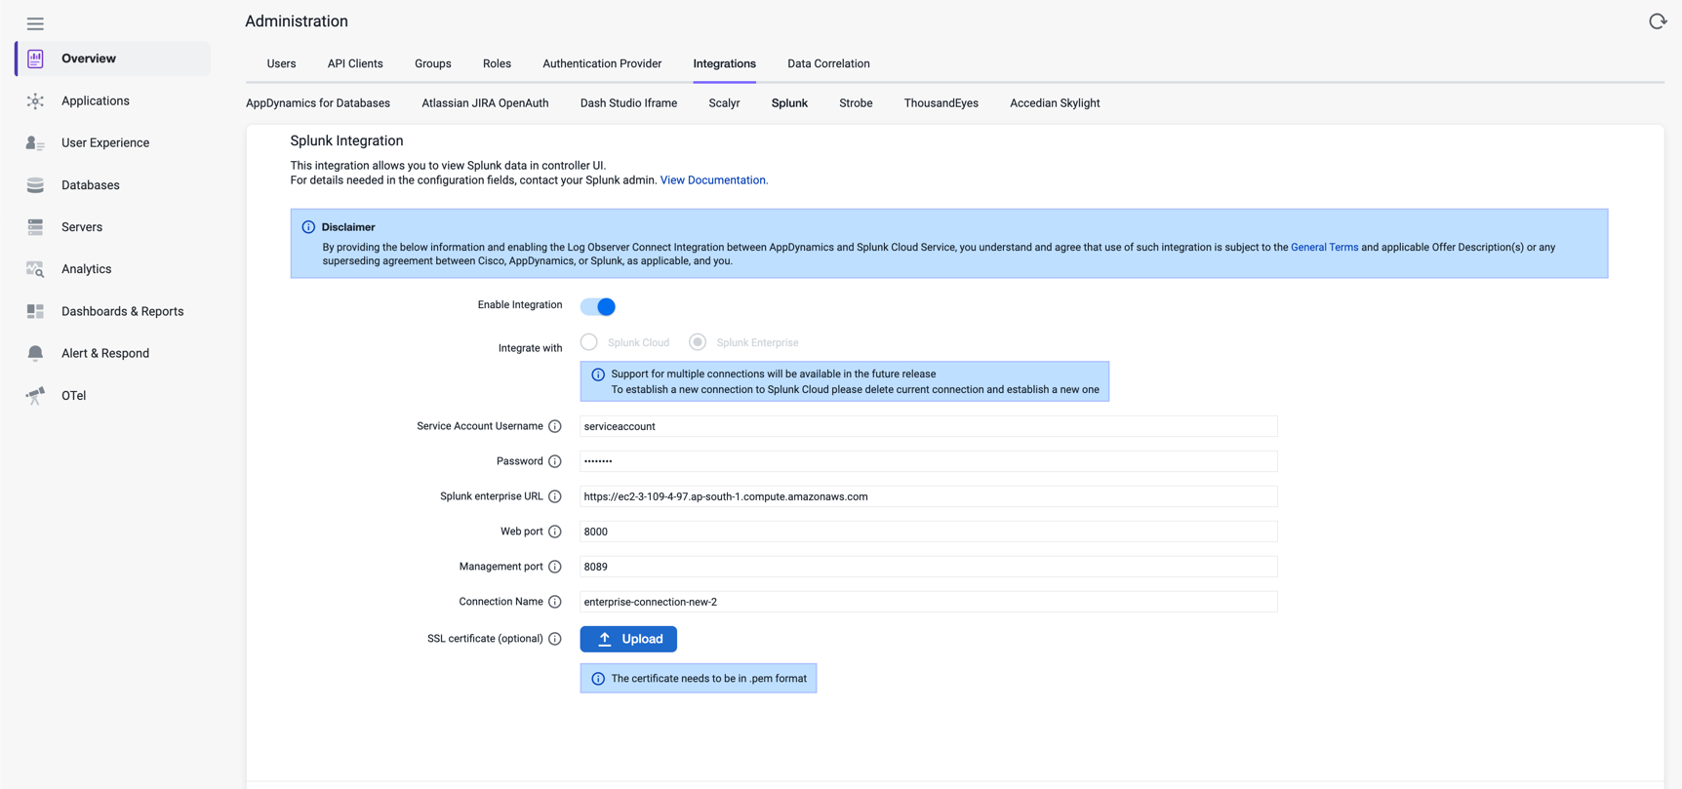The width and height of the screenshot is (1682, 789).
Task: Click info icon in .pem format notice
Action: (598, 679)
